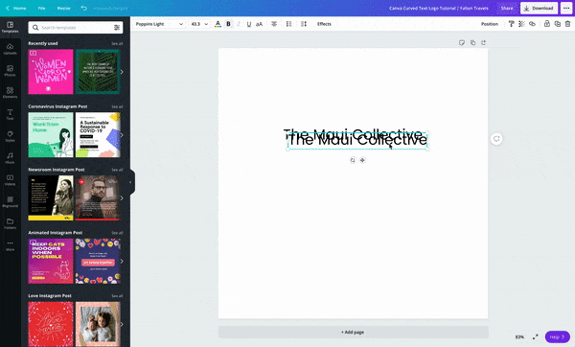Open the Uploads sidebar tab
Image resolution: width=575 pixels, height=347 pixels.
10,49
